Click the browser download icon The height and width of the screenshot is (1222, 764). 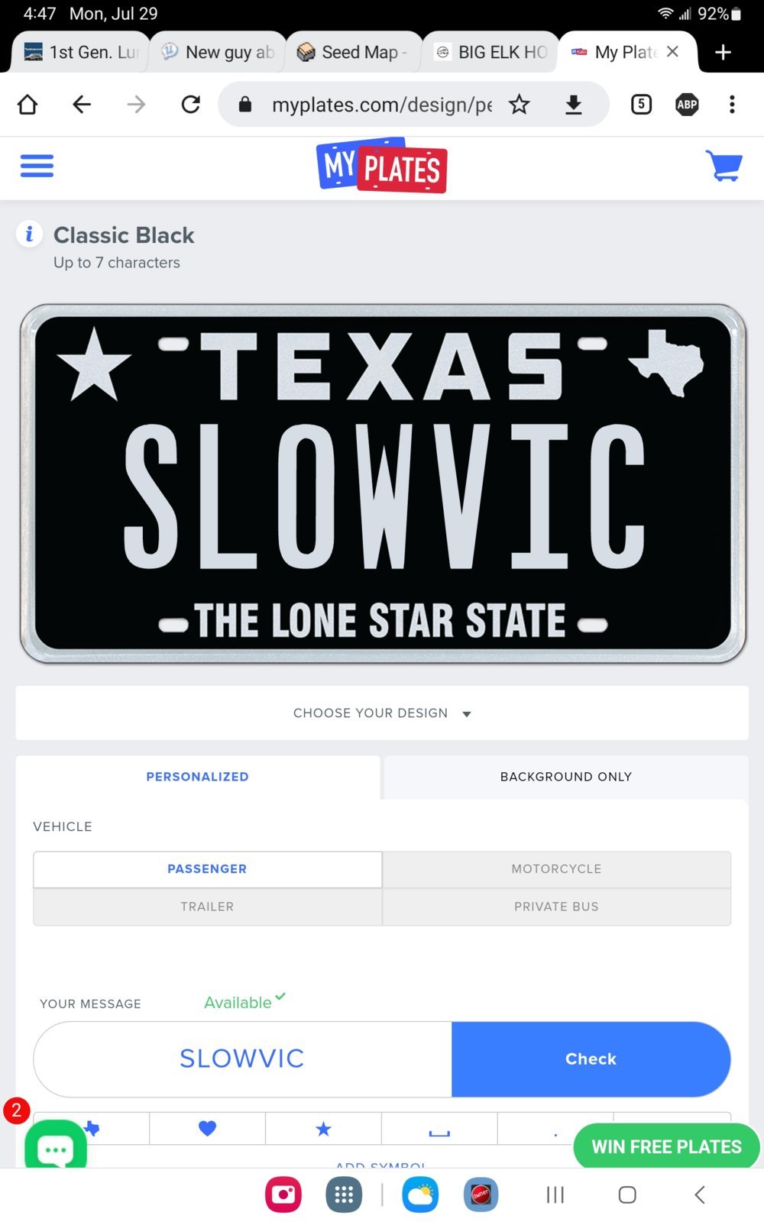(x=574, y=105)
